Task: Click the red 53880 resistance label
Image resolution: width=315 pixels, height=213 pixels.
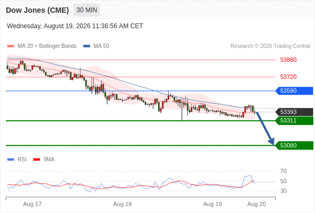Action: [288, 60]
